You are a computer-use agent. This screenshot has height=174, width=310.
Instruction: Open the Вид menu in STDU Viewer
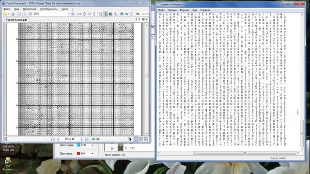pos(16,9)
